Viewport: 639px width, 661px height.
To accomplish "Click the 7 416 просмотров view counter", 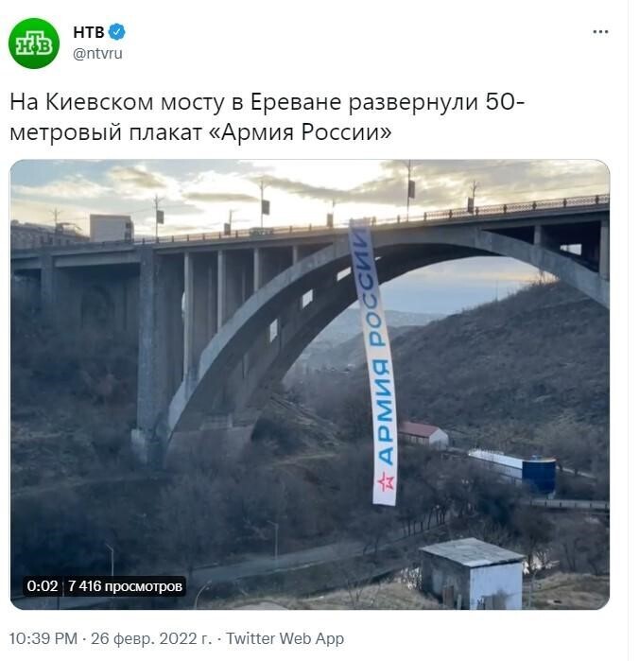I will tap(125, 586).
